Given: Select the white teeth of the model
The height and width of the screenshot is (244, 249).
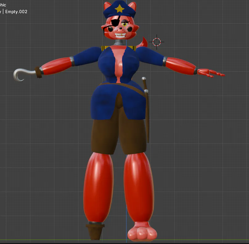Looking at the screenshot, I should coord(120,35).
